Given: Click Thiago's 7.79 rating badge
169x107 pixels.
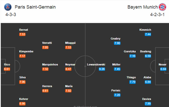Looking at the screenshot, I should tap(133, 82).
